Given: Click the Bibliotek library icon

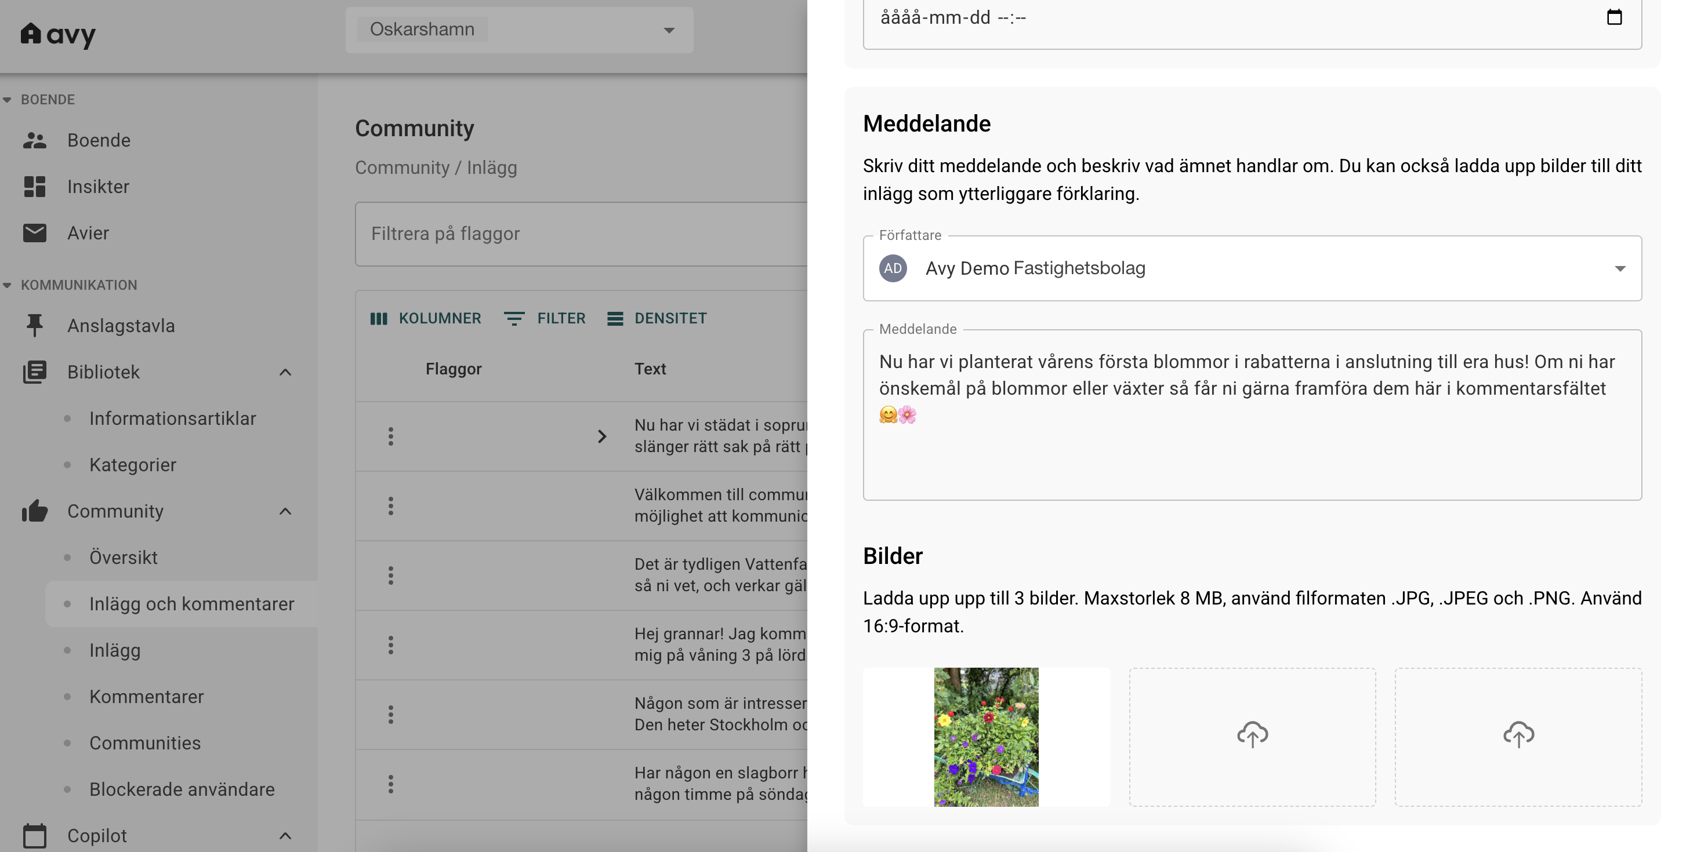Looking at the screenshot, I should click(x=34, y=372).
